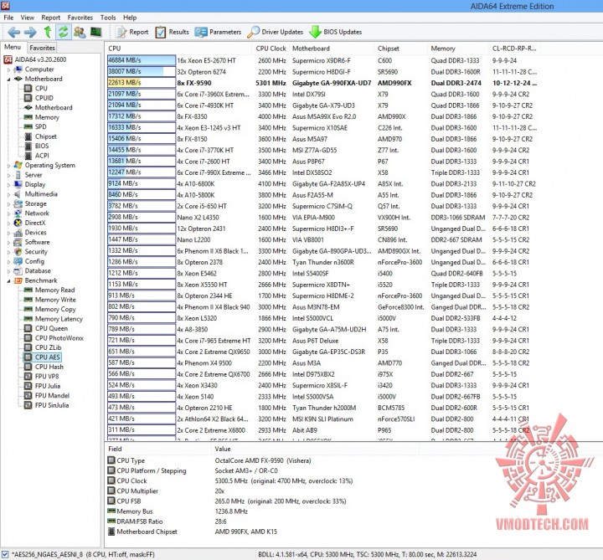Image resolution: width=603 pixels, height=560 pixels.
Task: Click the Back navigation arrow icon
Action: click(x=14, y=32)
